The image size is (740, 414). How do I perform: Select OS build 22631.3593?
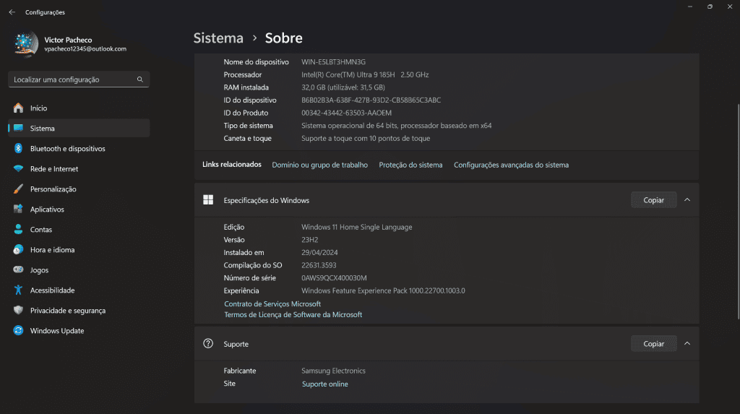coord(319,265)
